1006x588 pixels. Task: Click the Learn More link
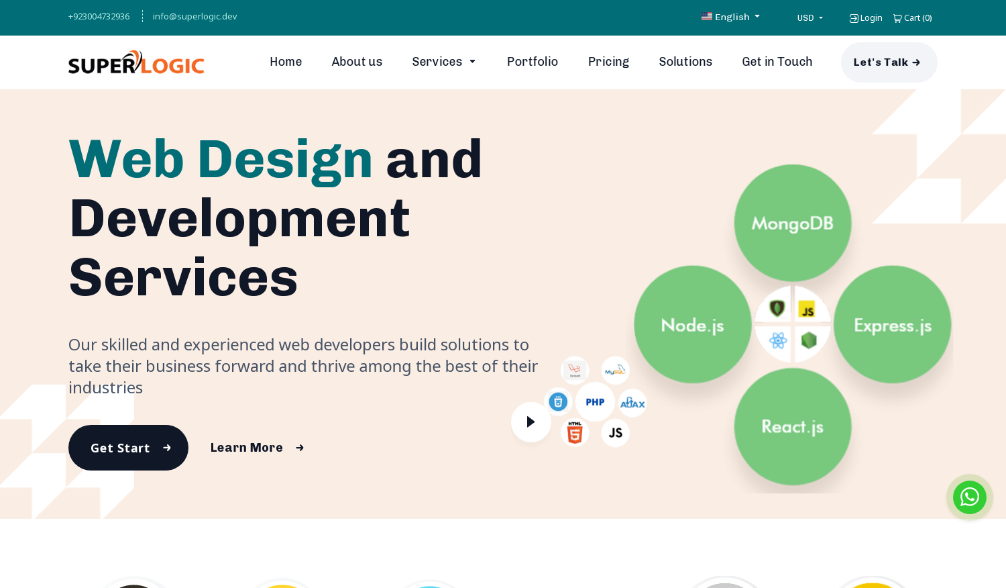click(x=258, y=448)
